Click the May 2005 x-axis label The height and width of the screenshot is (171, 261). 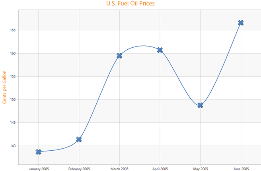(200, 169)
